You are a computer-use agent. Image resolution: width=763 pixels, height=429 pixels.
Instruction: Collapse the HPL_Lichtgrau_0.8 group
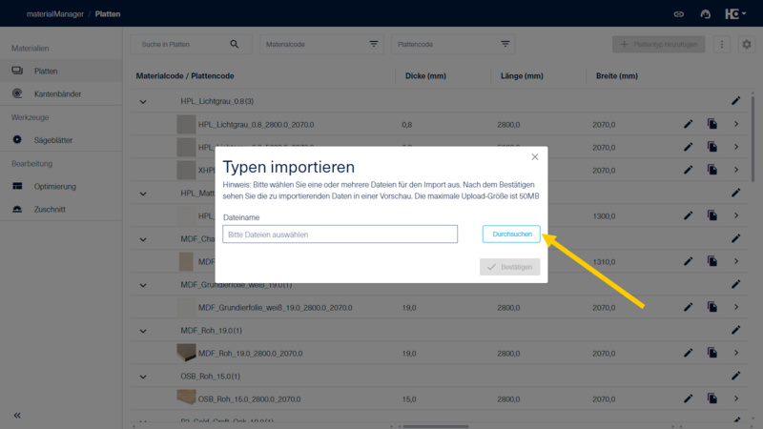click(143, 101)
